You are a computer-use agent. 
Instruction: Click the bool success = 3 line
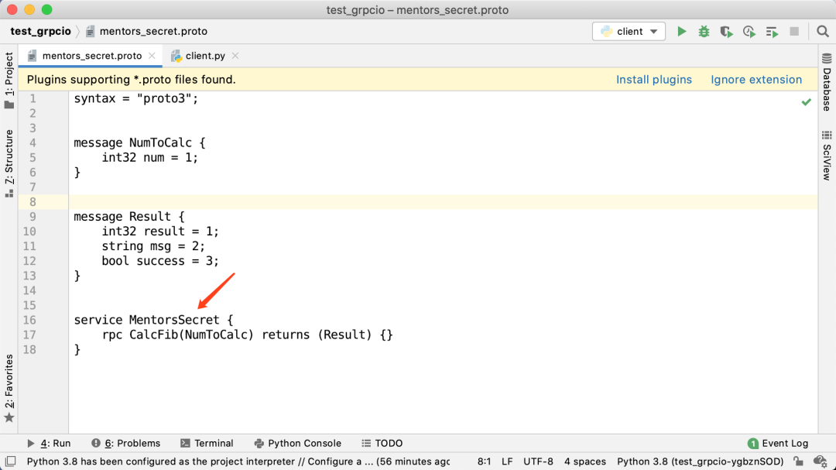click(x=160, y=262)
